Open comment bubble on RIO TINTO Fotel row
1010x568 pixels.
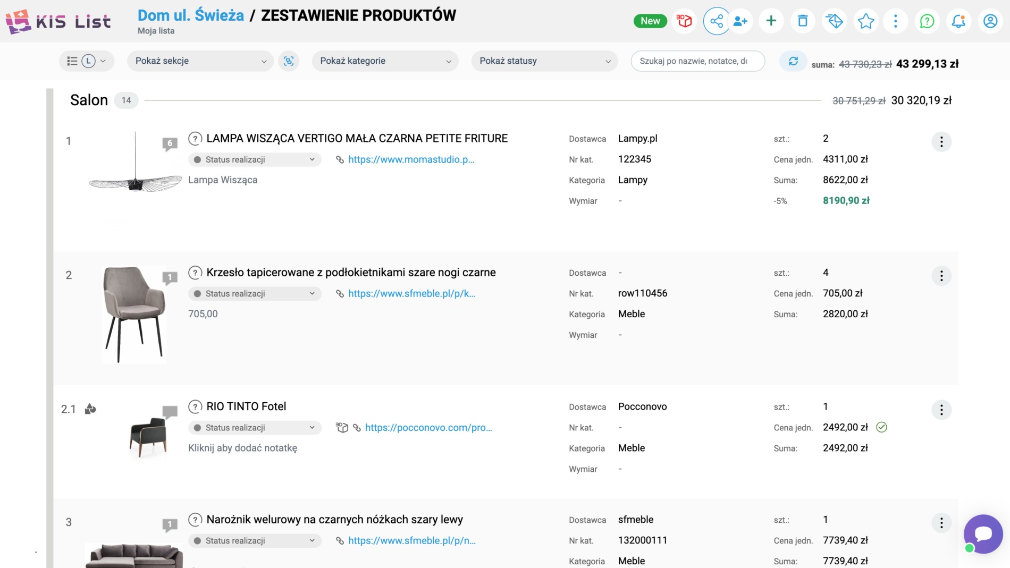[x=170, y=412]
